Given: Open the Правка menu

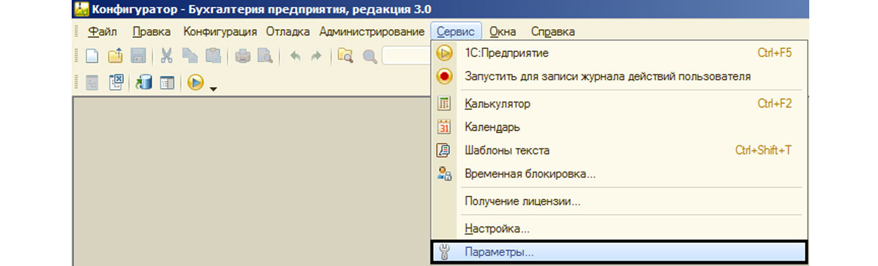Looking at the screenshot, I should tap(152, 31).
